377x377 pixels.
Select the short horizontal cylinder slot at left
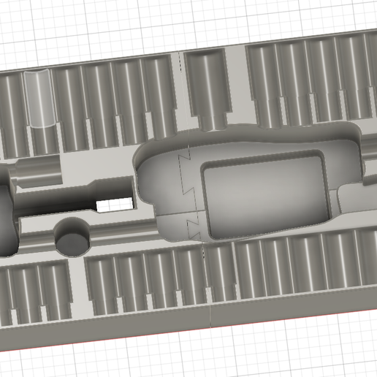(x=39, y=171)
